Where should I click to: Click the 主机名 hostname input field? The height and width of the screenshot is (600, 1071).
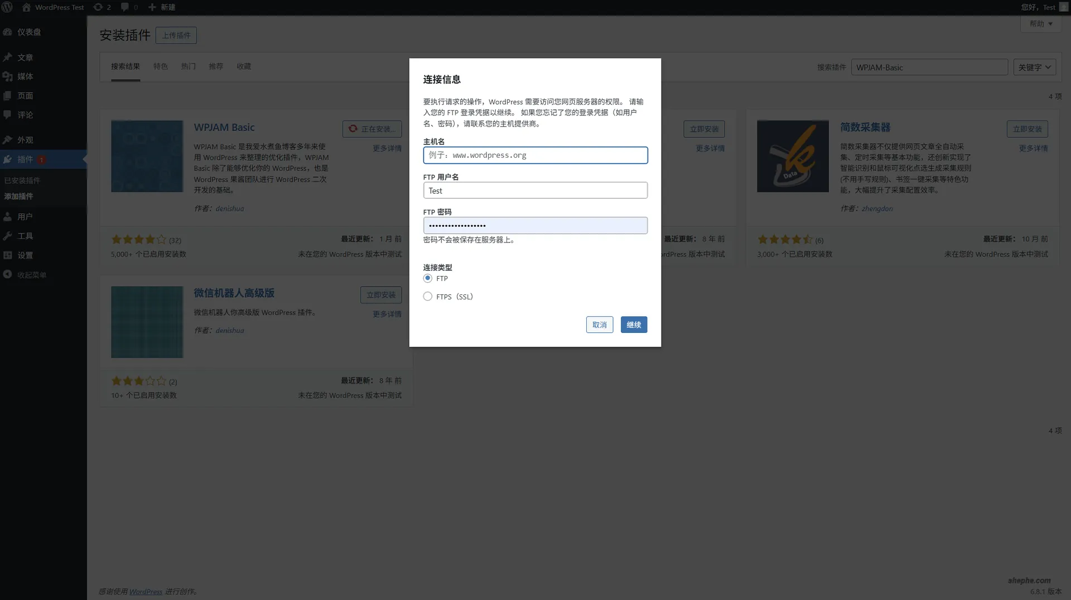535,155
